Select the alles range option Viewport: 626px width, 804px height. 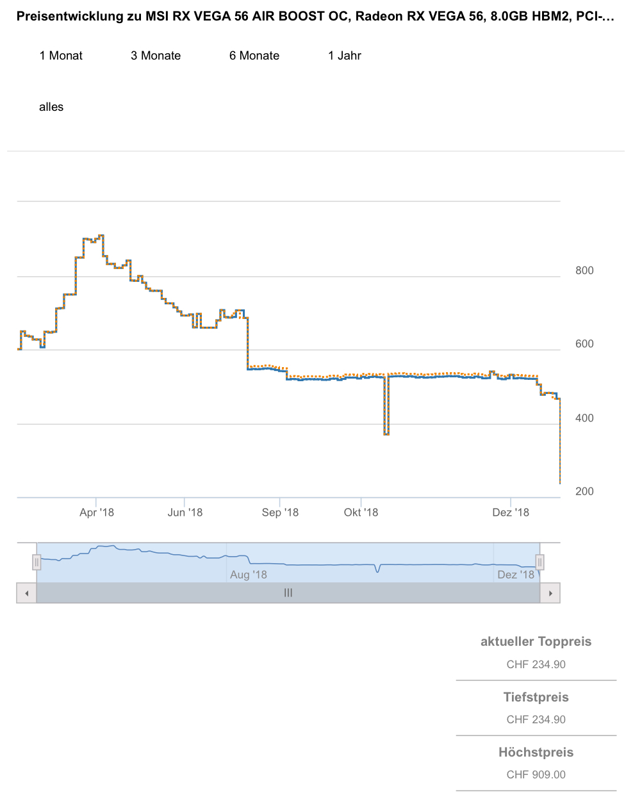tap(51, 107)
